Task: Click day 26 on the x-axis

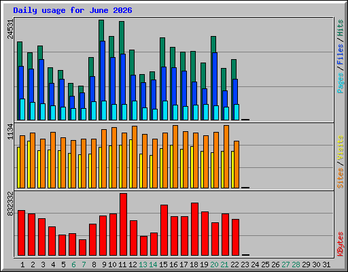Action: 275,265
